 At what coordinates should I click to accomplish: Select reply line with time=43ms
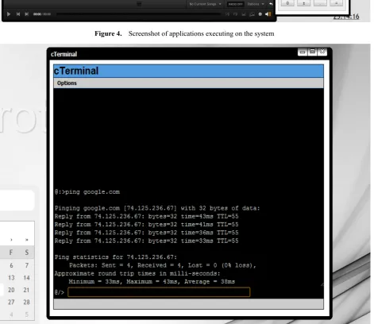pyautogui.click(x=146, y=217)
